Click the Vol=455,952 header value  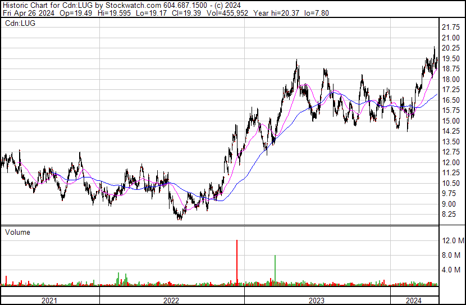pos(227,13)
